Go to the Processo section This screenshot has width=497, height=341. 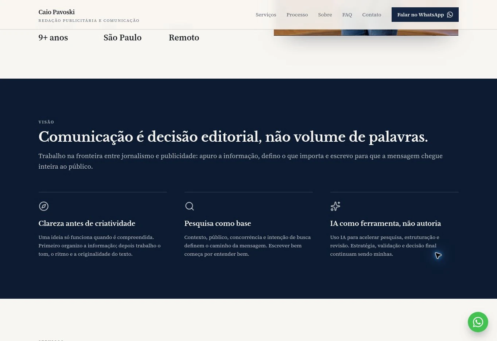tap(297, 15)
